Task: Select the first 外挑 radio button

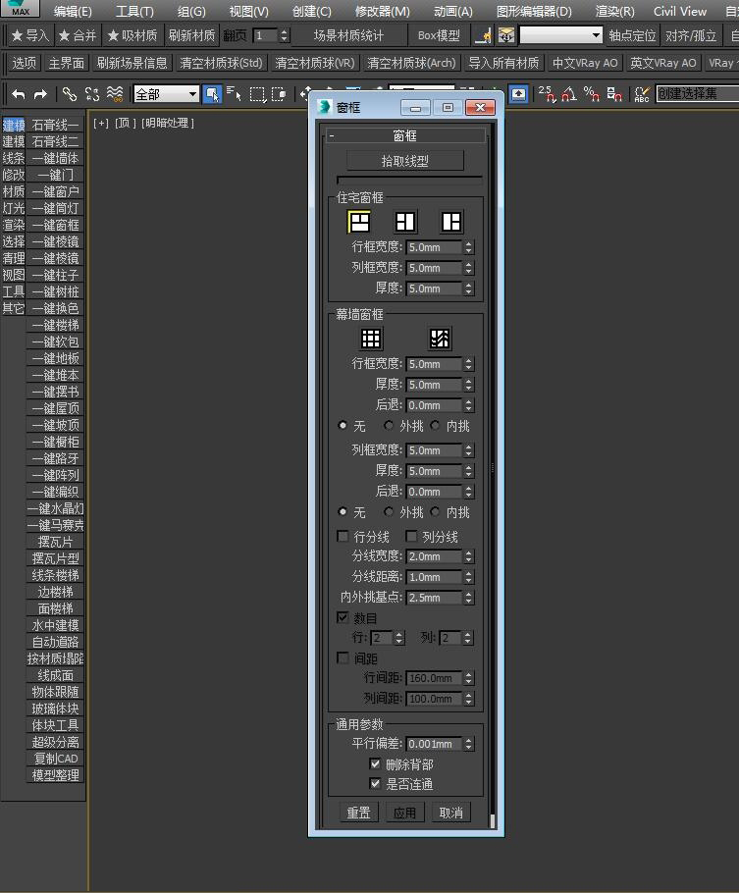Action: [389, 426]
